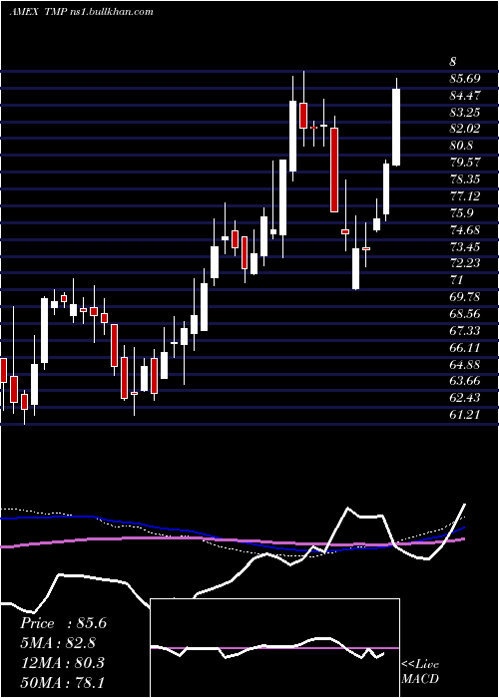This screenshot has height=698, width=499.
Task: Select the 69.78 price axis label
Action: coord(465,296)
